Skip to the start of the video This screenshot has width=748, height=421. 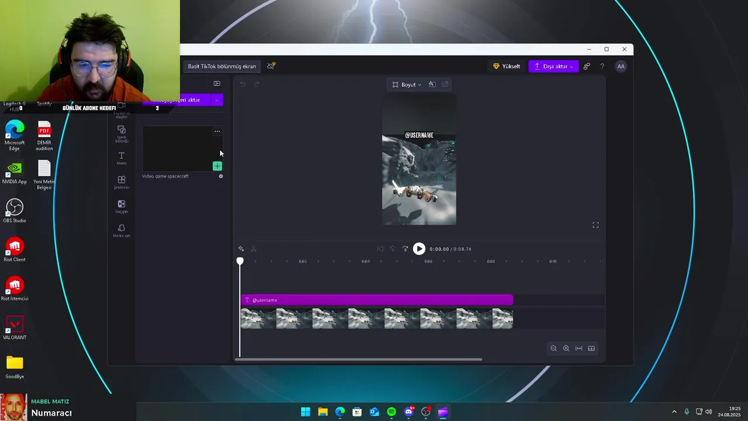point(380,249)
